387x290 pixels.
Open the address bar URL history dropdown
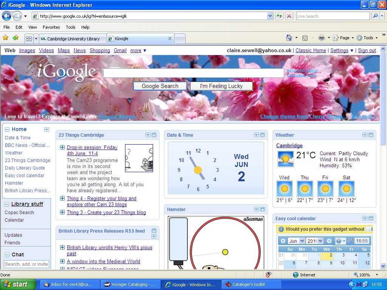(270, 16)
